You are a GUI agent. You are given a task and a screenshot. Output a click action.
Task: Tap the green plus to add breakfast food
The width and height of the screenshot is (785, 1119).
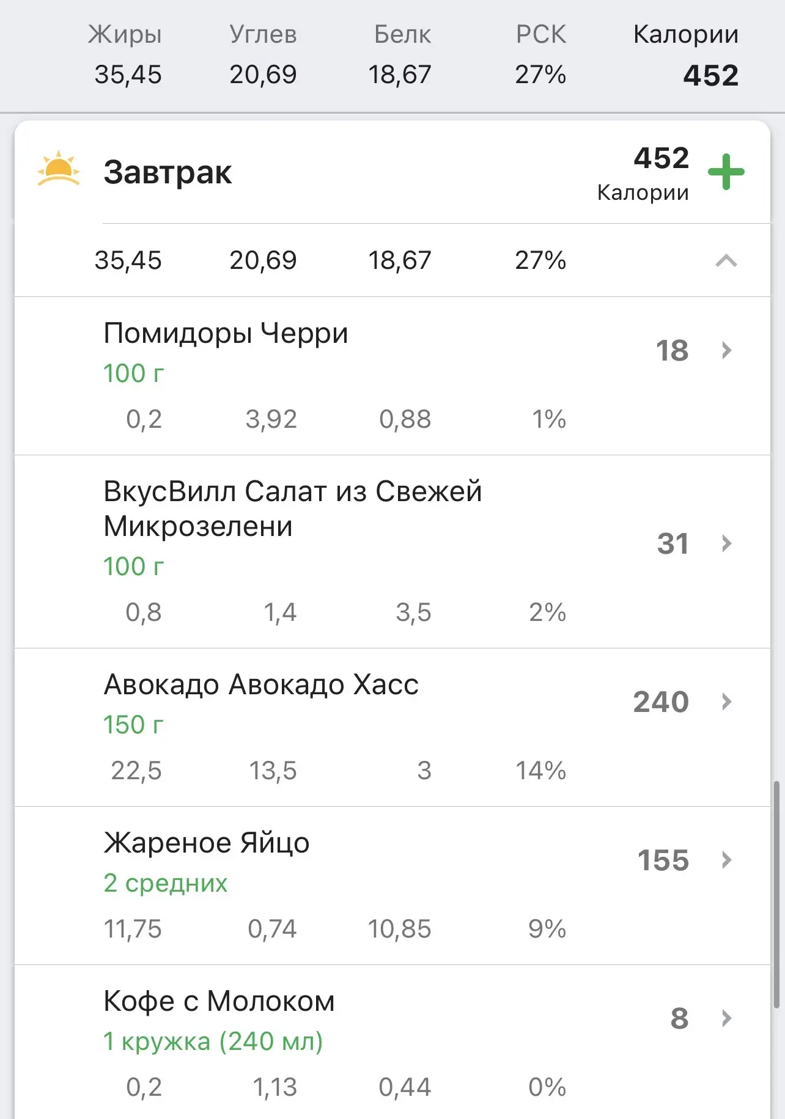coord(726,172)
